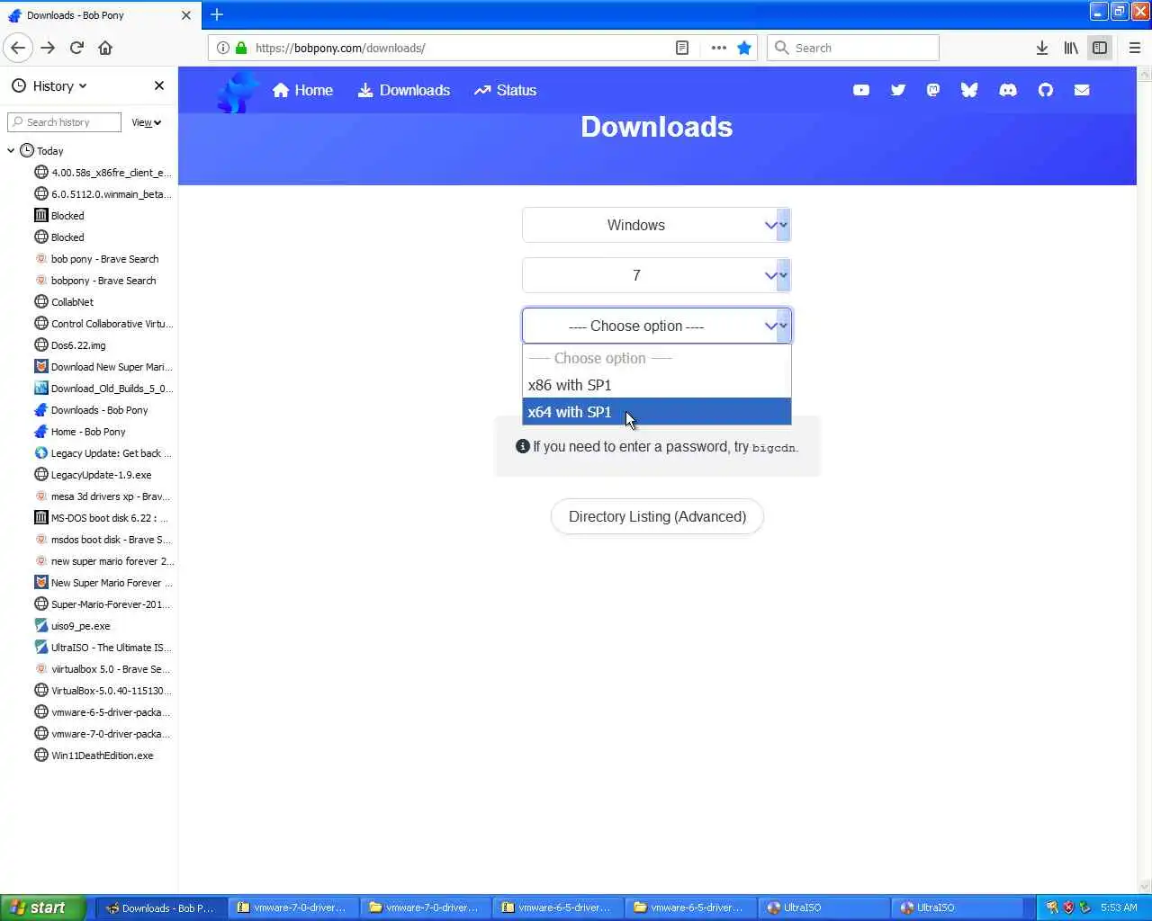
Task: Open history entry MS-DOS boot disk 6.22
Action: click(x=103, y=518)
